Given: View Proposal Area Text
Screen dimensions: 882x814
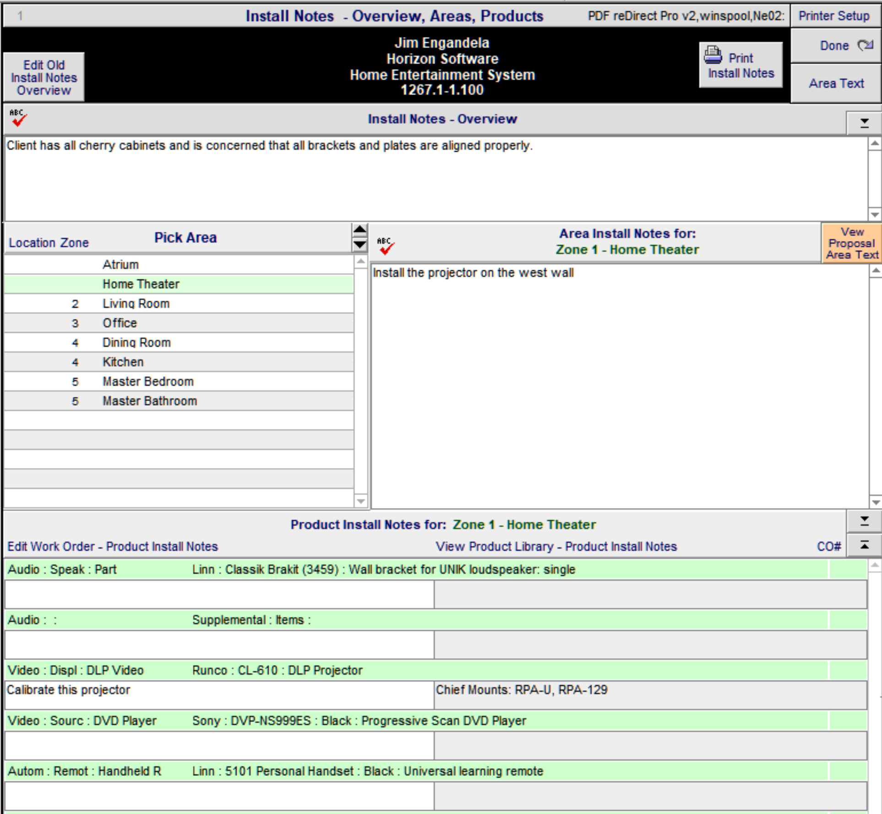Looking at the screenshot, I should [852, 243].
